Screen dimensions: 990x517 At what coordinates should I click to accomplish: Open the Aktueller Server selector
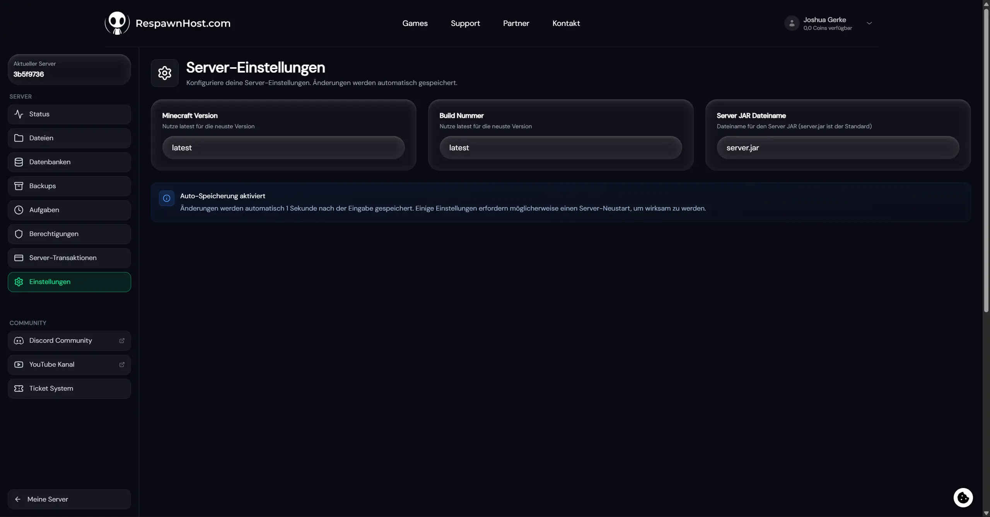tap(69, 69)
